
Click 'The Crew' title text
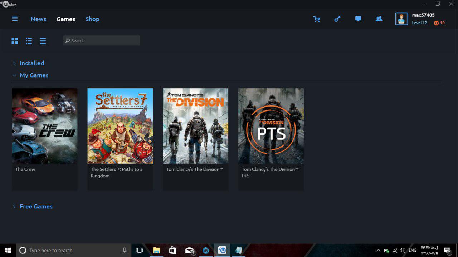coord(25,169)
